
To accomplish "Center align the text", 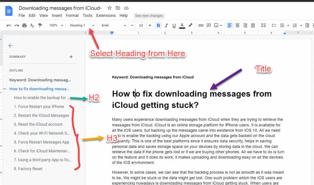I will click(237, 26).
